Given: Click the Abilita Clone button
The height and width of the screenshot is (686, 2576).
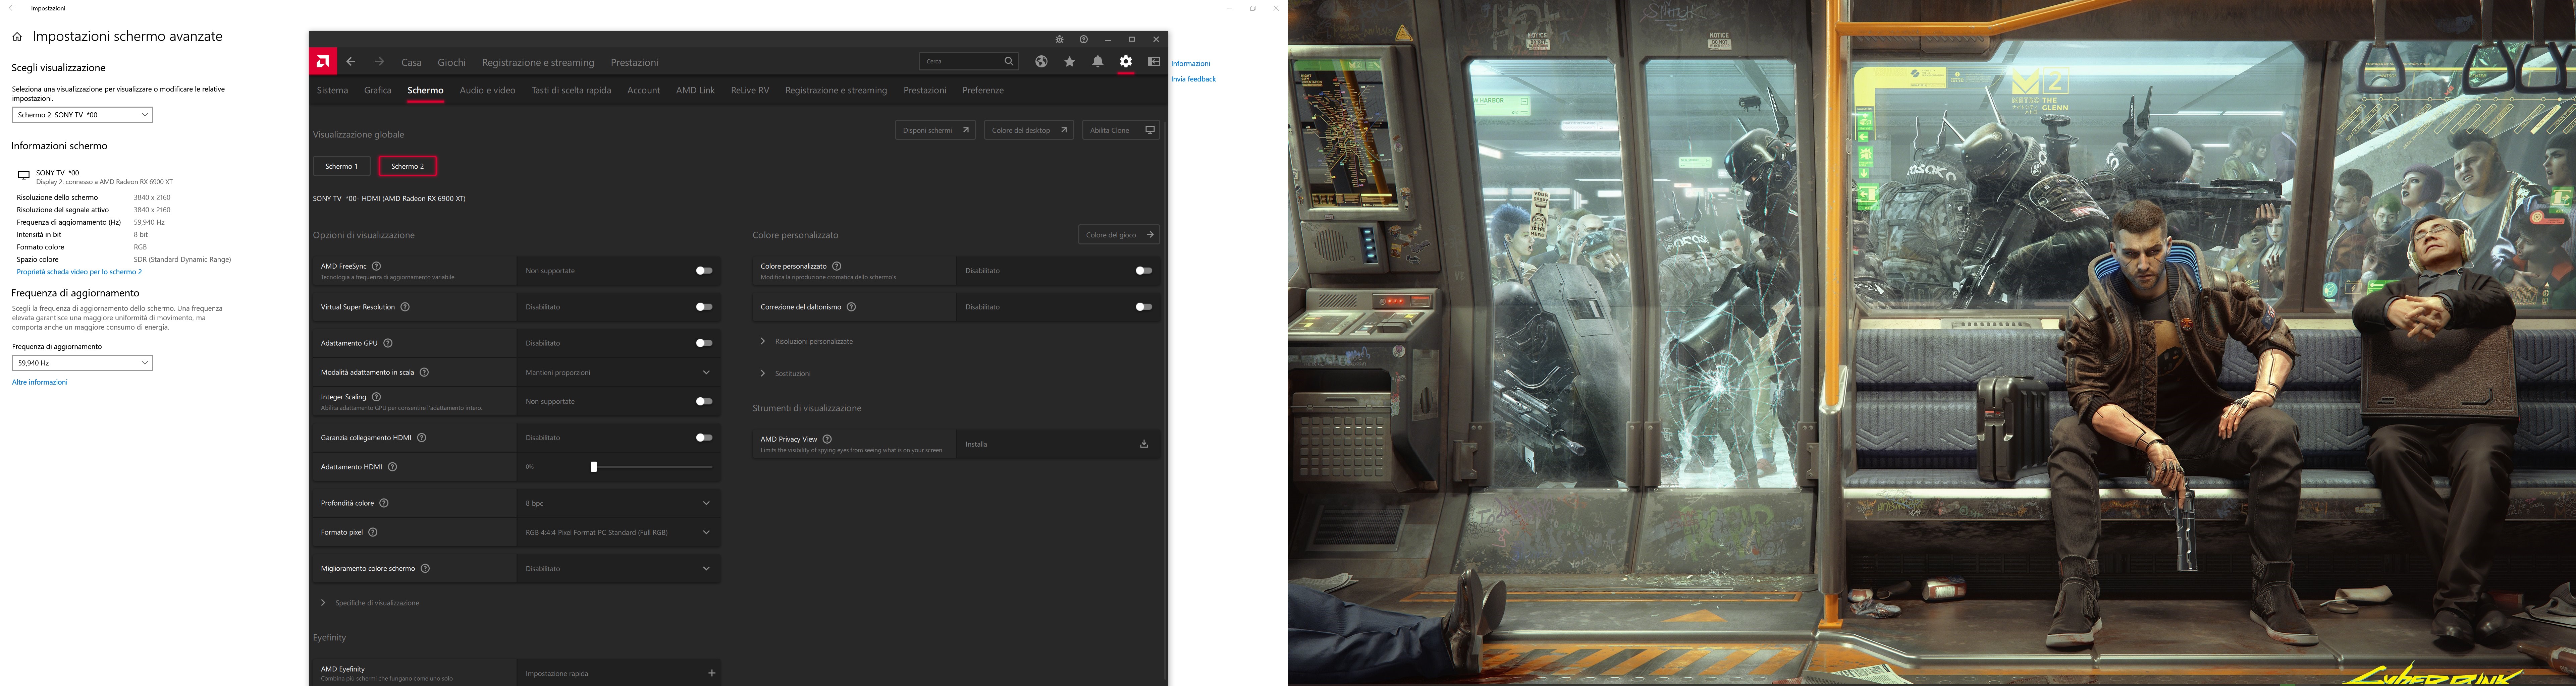Looking at the screenshot, I should pos(1121,130).
